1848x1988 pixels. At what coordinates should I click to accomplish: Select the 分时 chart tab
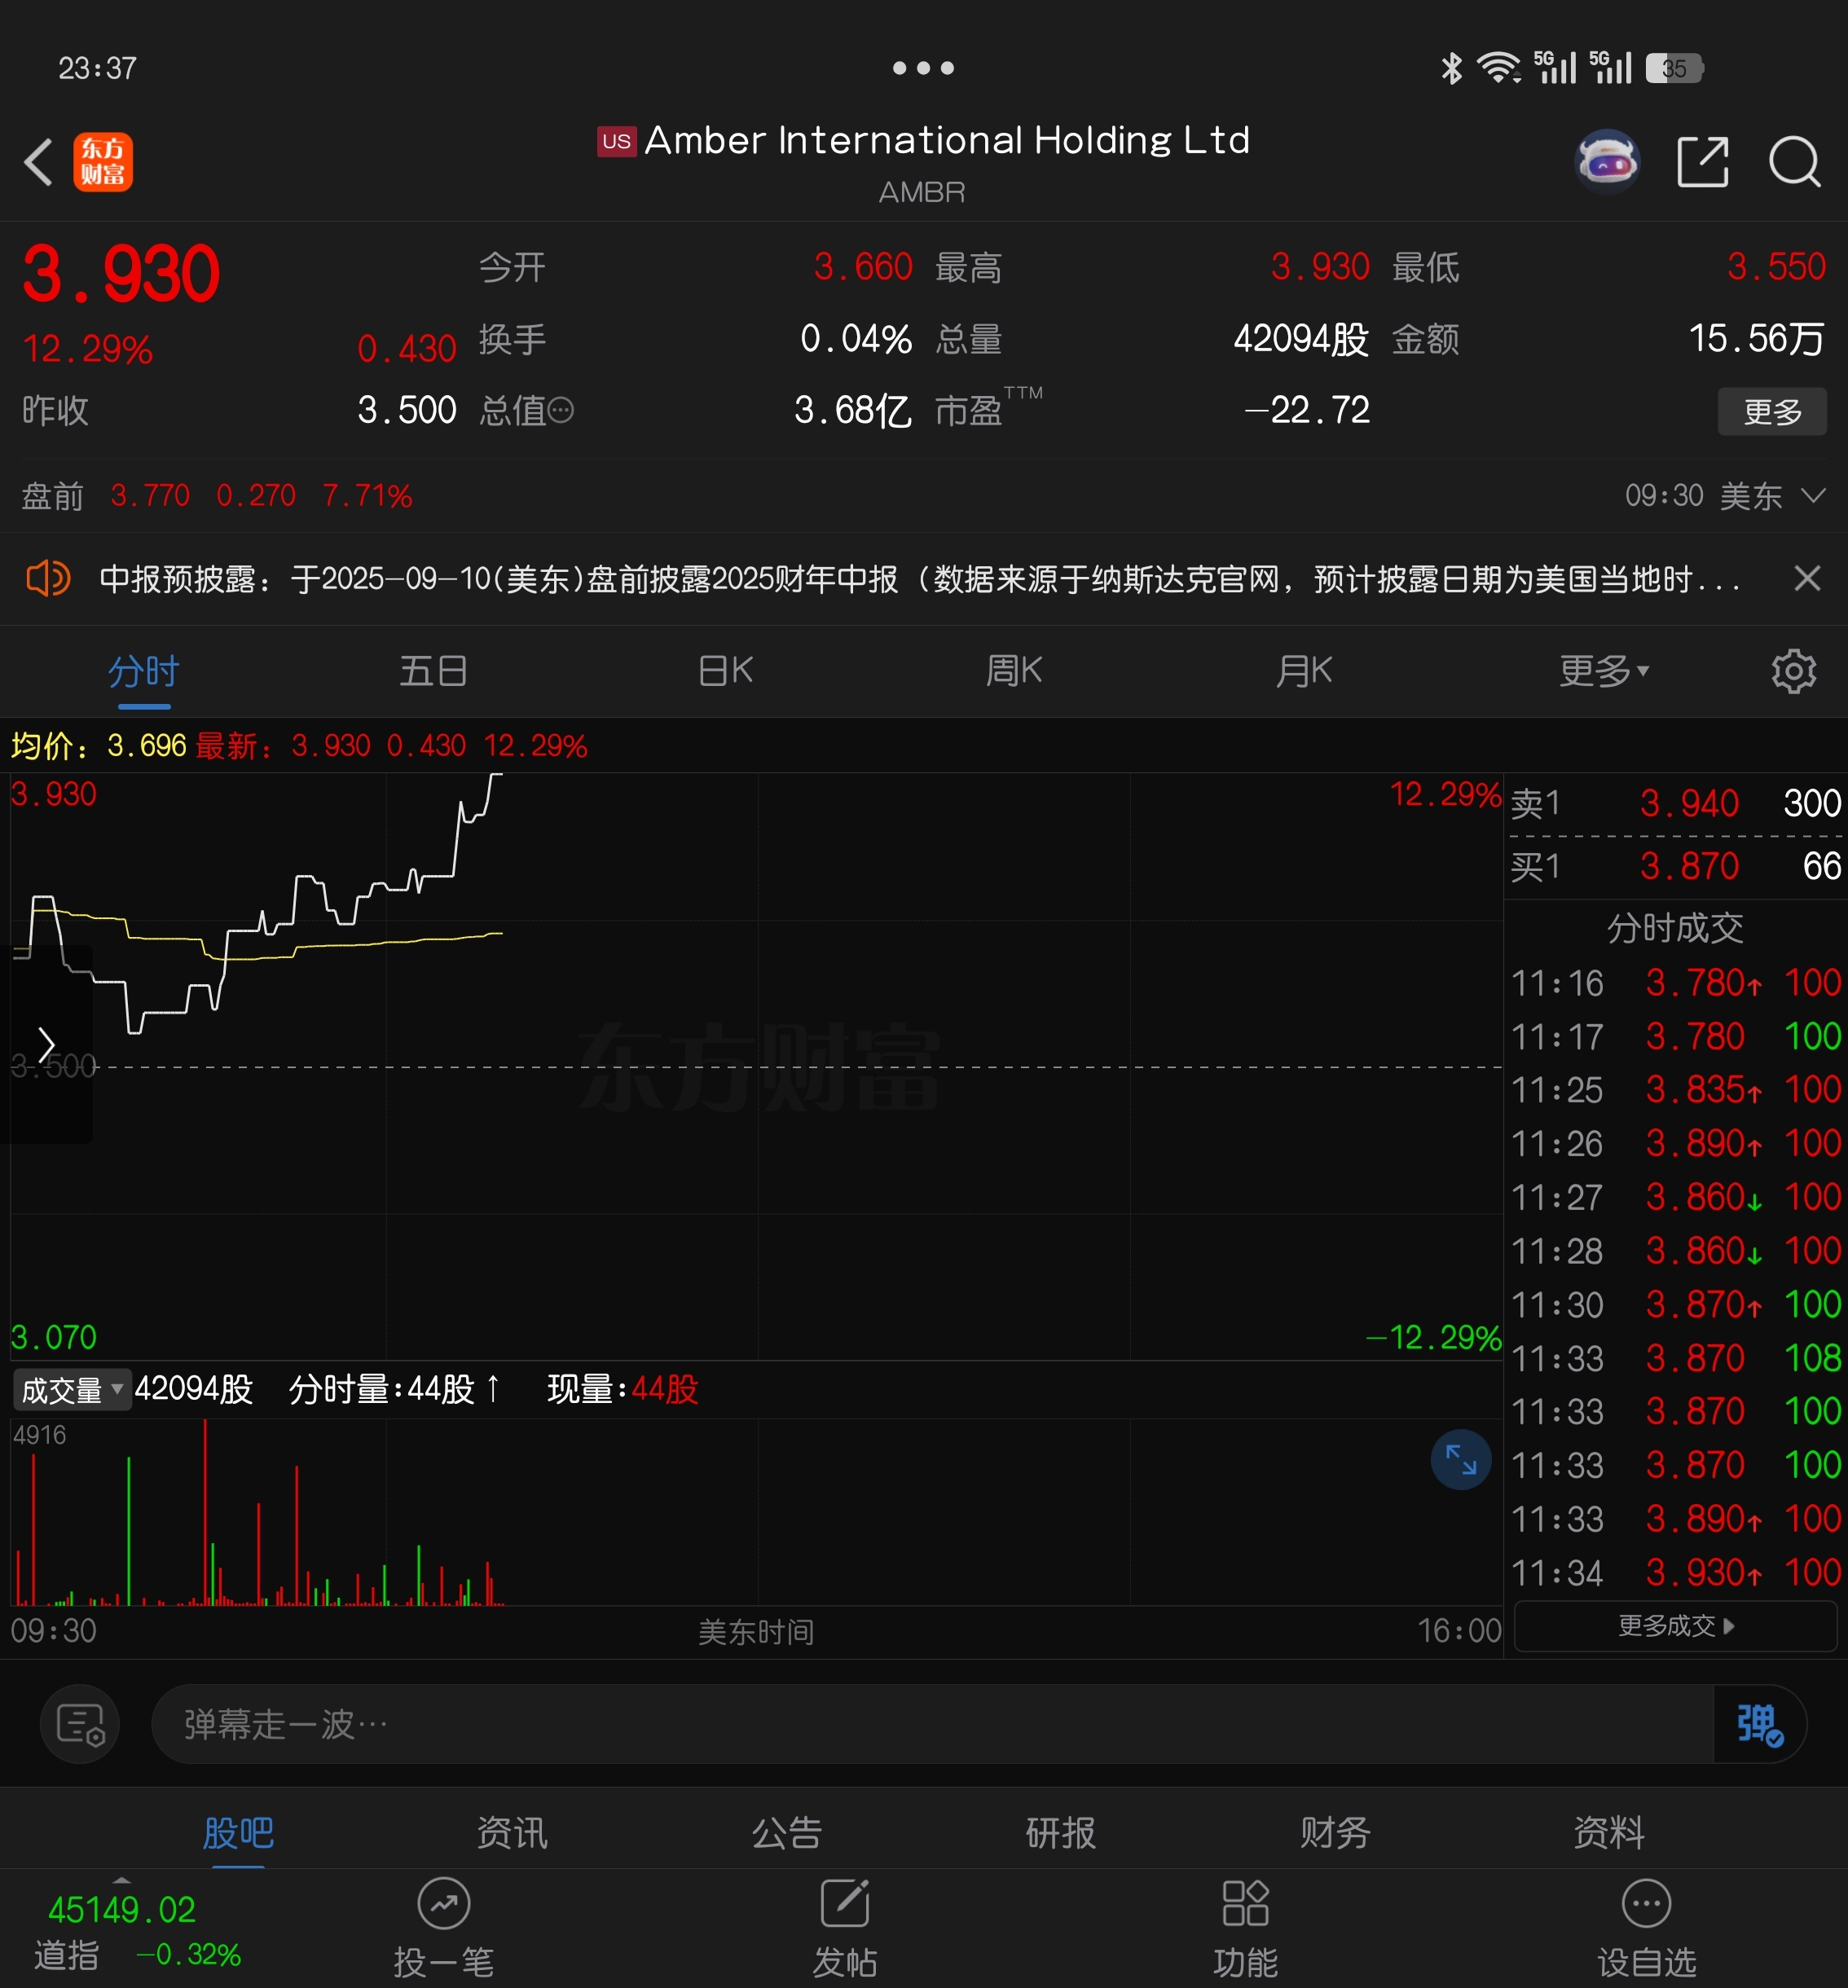[143, 671]
